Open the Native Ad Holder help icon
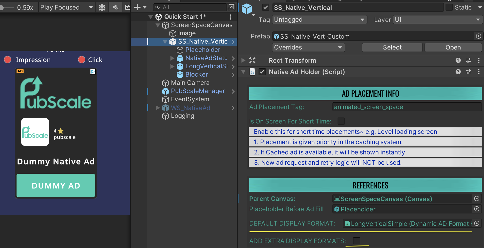 point(458,72)
